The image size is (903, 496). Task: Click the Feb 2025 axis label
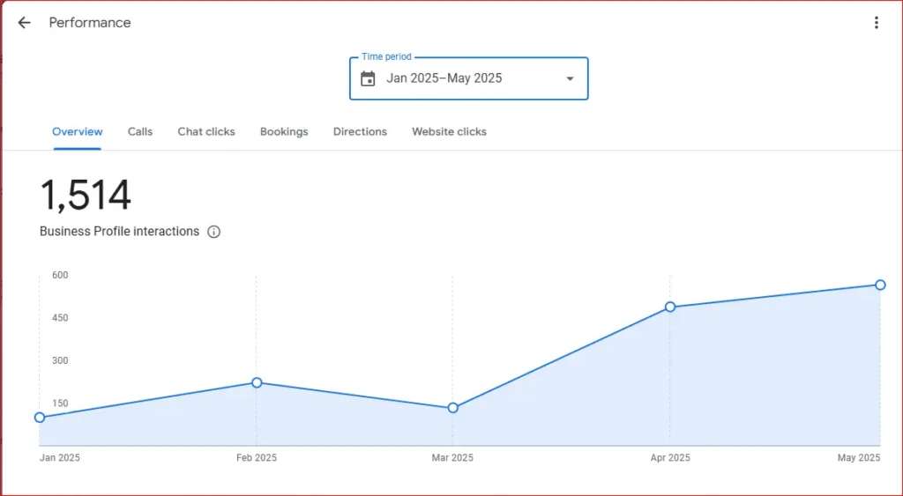257,458
